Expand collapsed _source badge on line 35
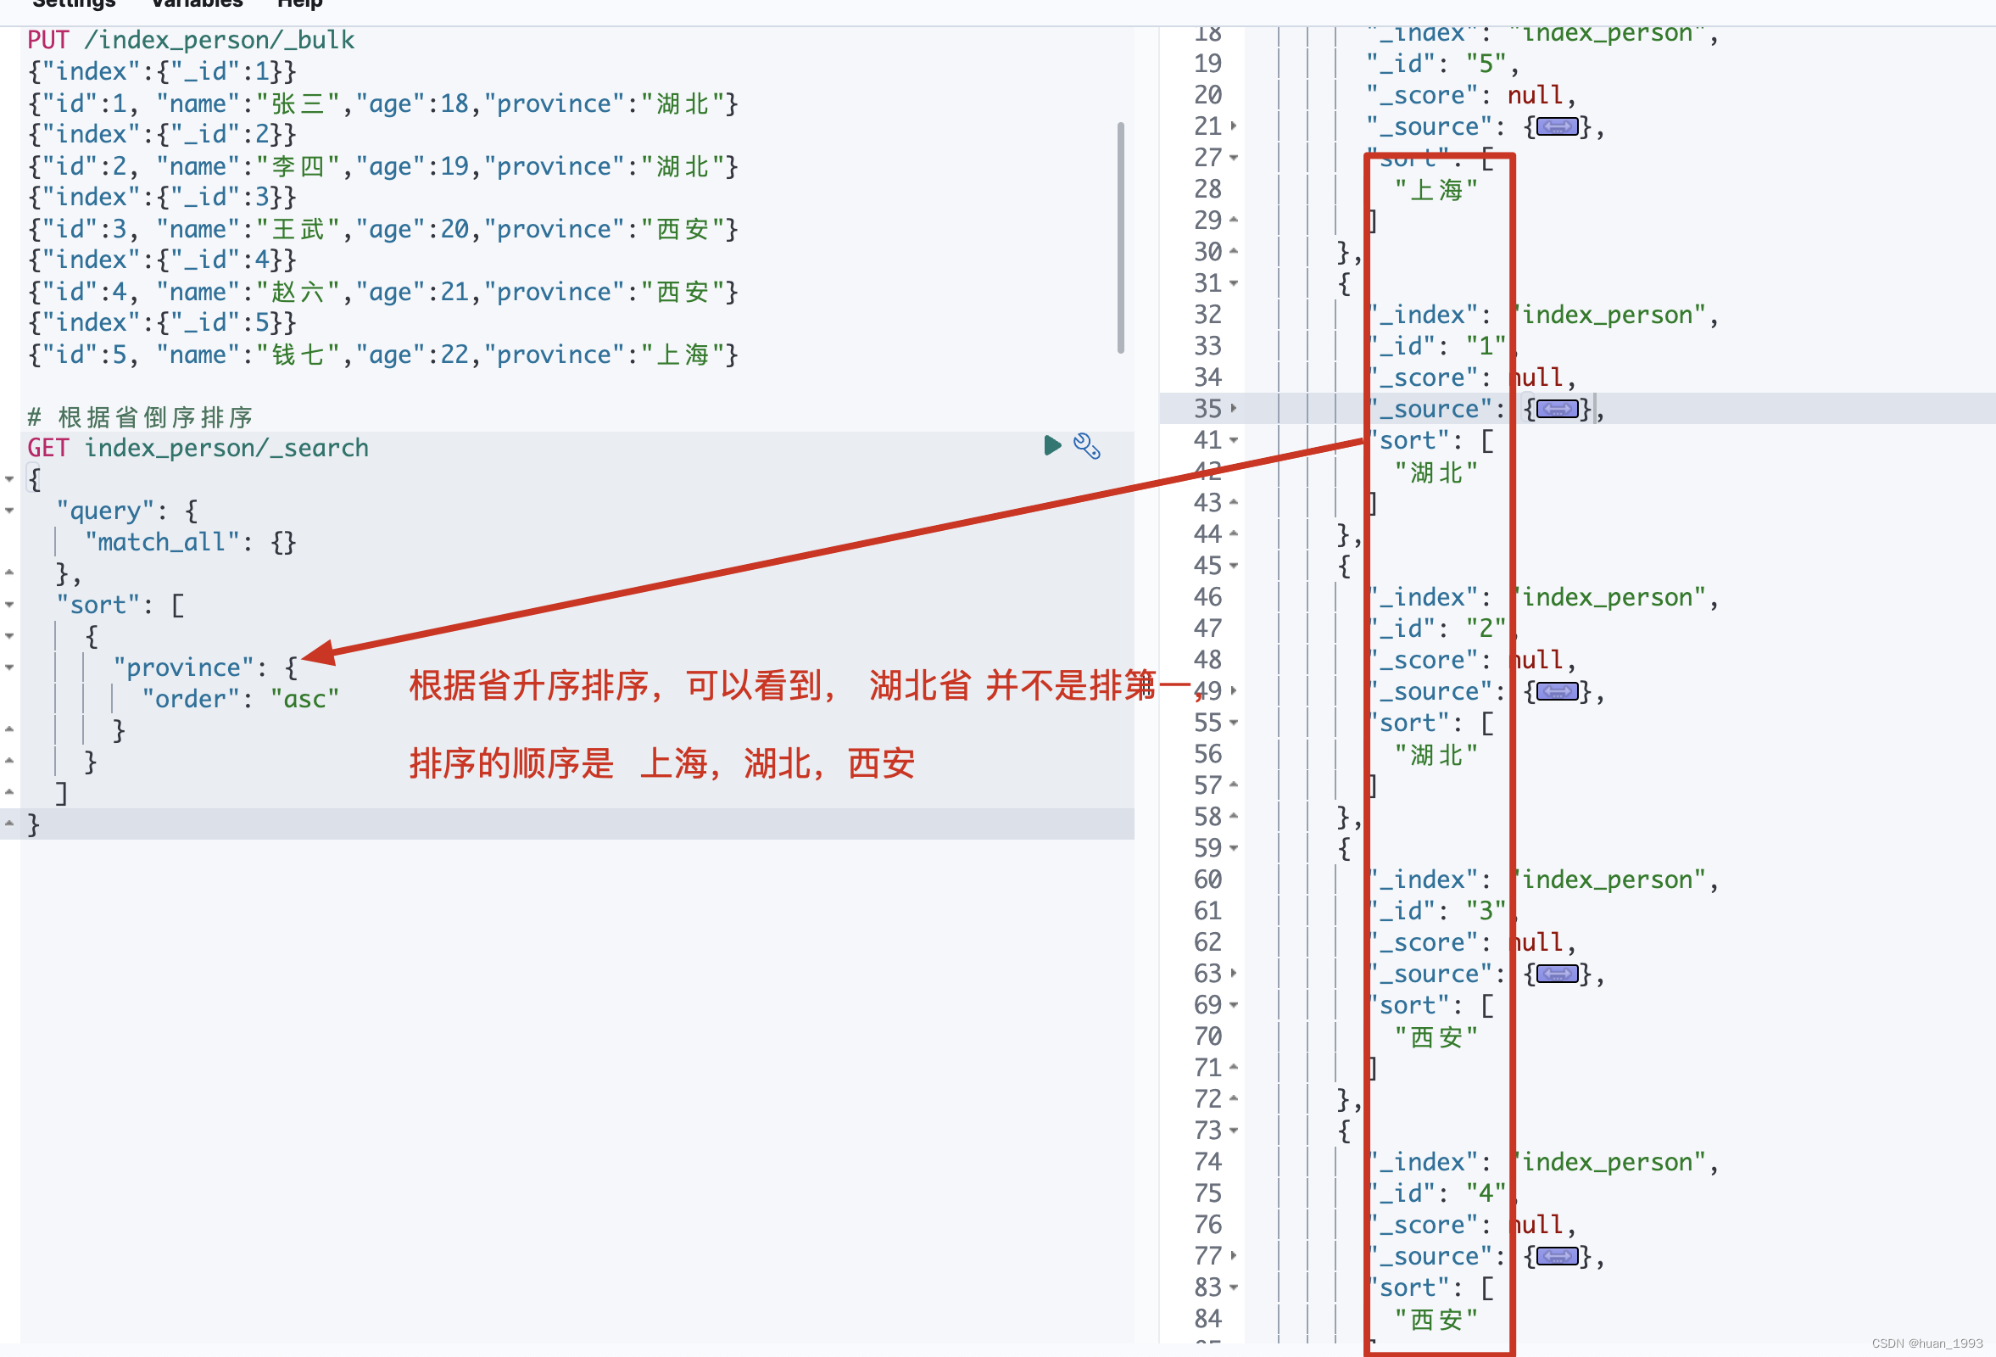This screenshot has width=1996, height=1357. tap(1556, 409)
